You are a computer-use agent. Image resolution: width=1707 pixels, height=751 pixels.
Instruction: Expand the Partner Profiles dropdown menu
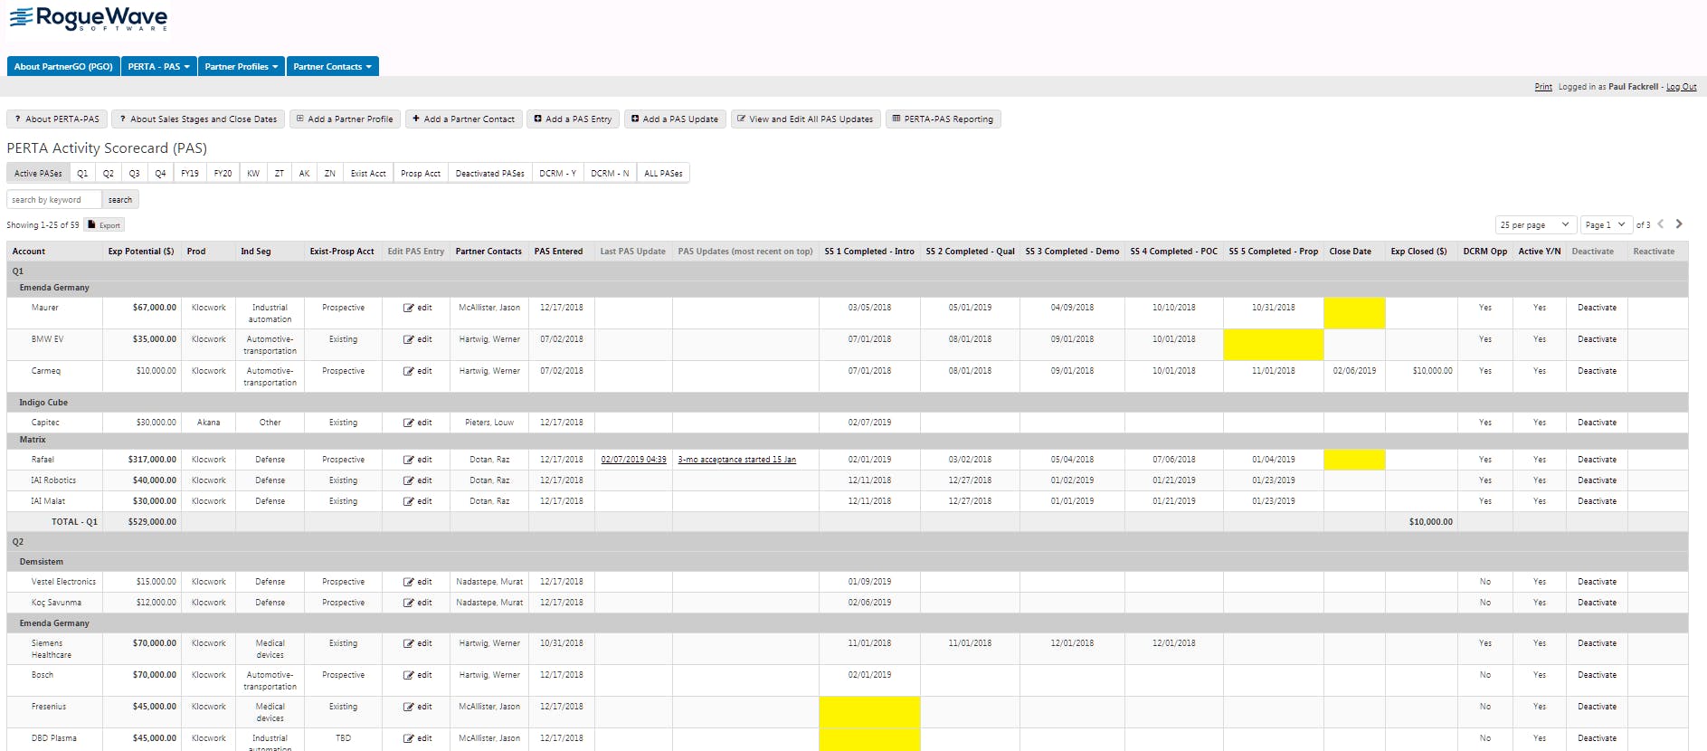(x=242, y=66)
